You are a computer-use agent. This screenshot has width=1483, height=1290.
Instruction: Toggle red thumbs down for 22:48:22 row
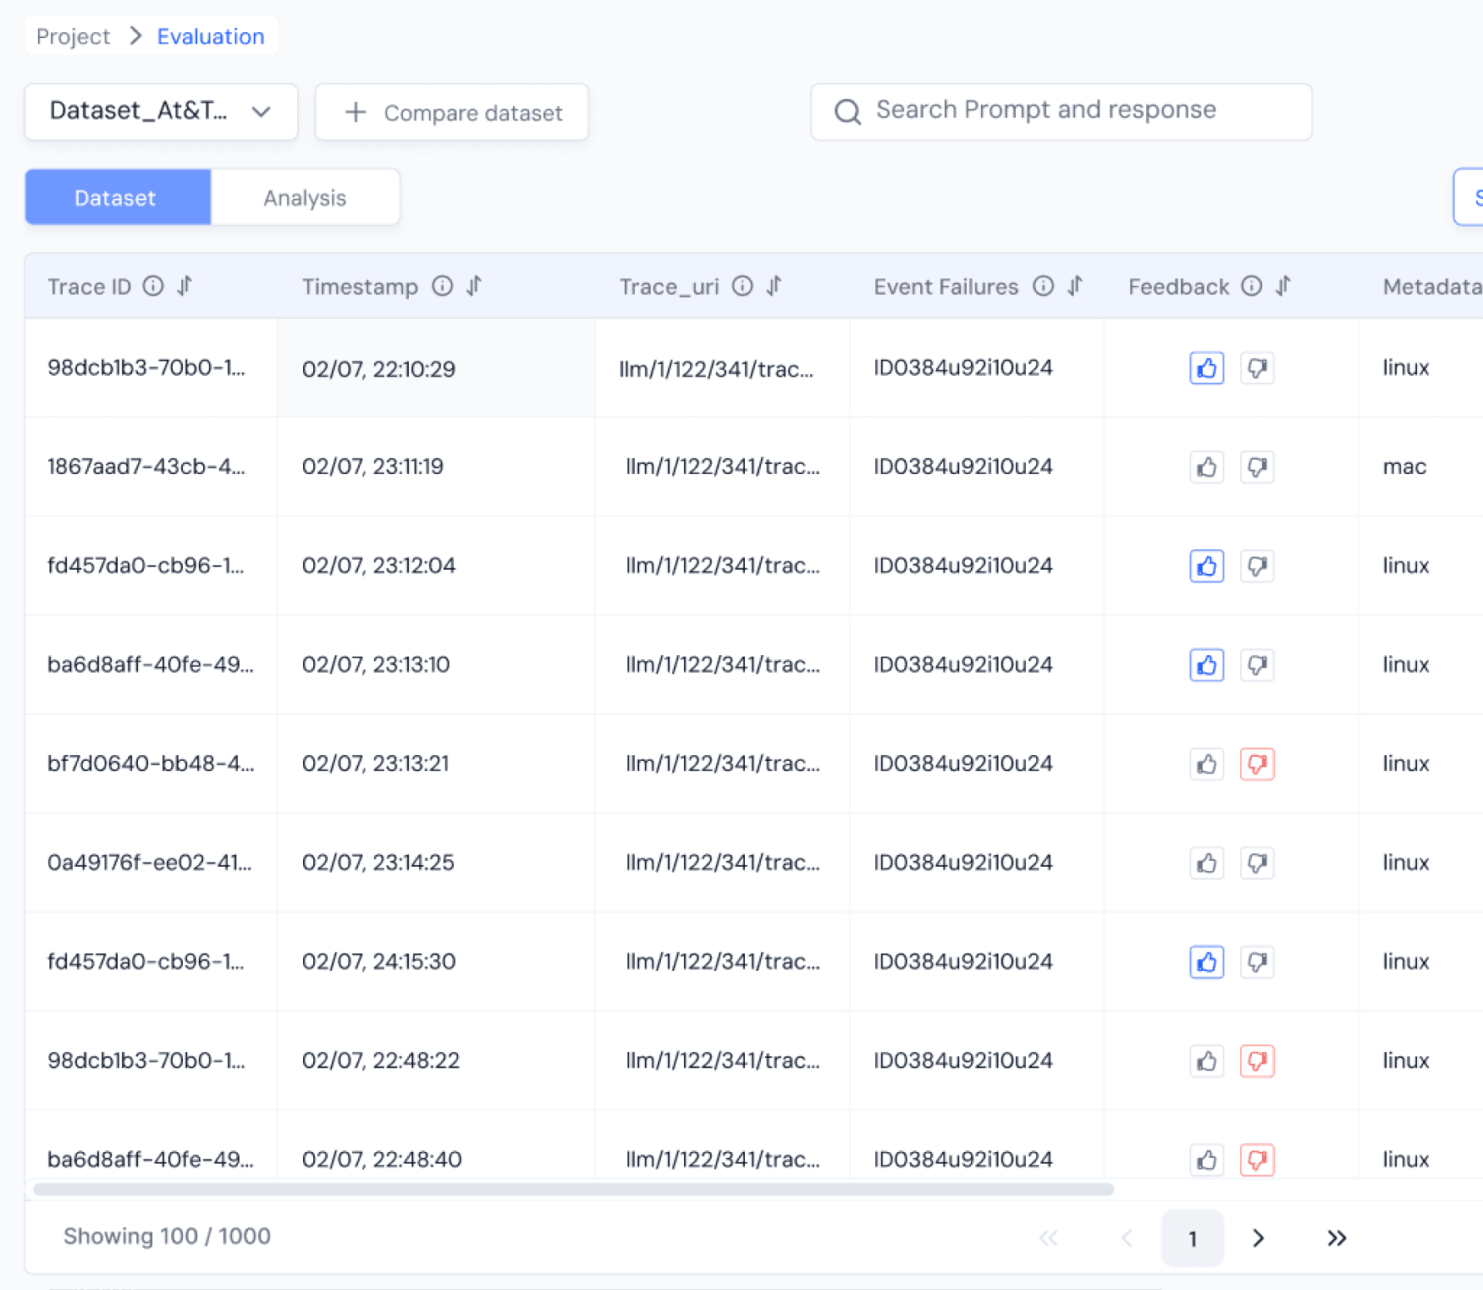pos(1257,1061)
